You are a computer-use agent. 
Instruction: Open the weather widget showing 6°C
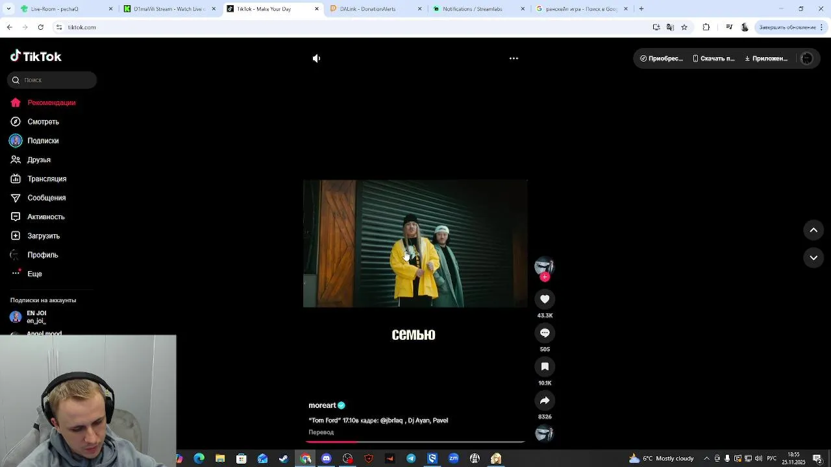click(662, 459)
